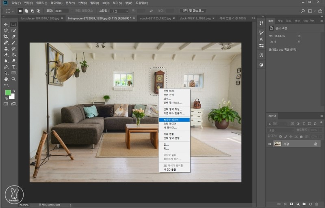The image size is (325, 208).
Task: Select the Crop tool
Action: (6, 36)
